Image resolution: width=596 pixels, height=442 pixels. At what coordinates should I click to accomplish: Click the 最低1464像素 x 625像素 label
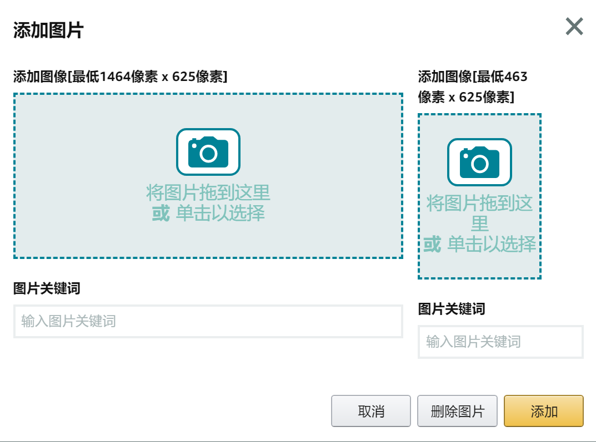(120, 77)
